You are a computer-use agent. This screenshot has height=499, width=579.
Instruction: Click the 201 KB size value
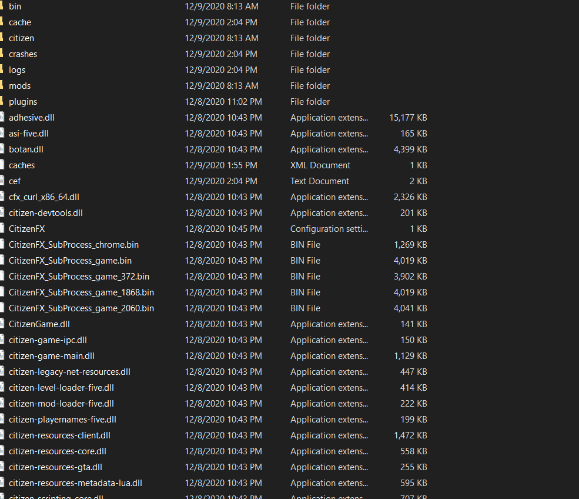[414, 213]
